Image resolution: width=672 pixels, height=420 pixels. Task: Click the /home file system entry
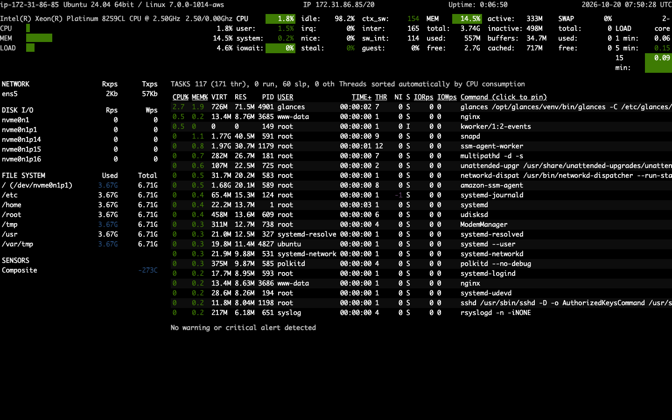[12, 205]
